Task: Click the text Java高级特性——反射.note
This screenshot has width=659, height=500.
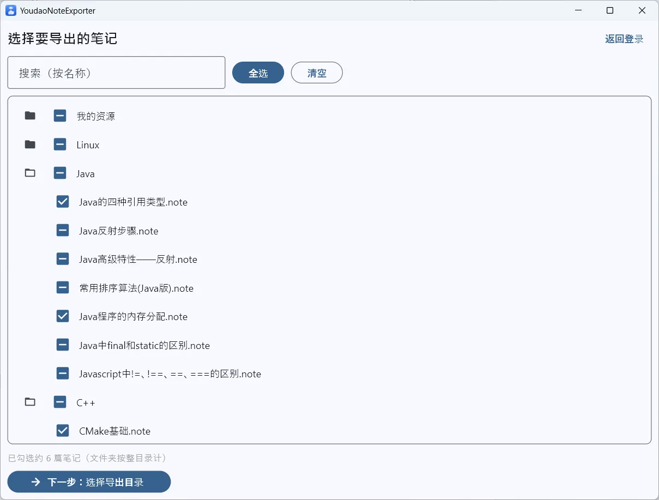Action: pos(138,260)
